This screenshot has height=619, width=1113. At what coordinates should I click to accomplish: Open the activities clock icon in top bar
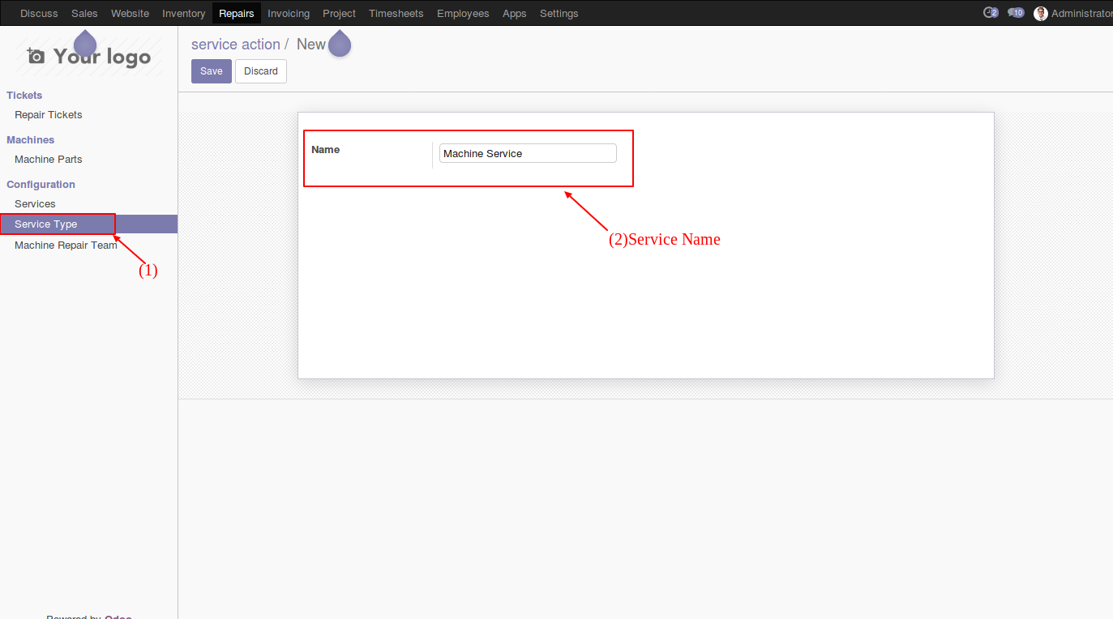(x=990, y=13)
